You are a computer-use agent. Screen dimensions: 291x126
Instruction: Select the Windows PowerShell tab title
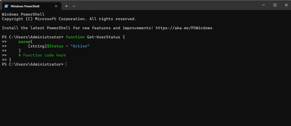(25, 6)
